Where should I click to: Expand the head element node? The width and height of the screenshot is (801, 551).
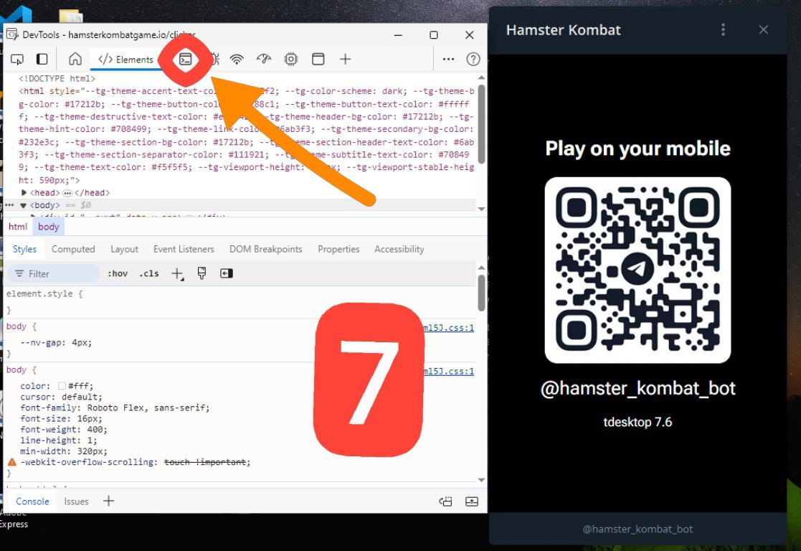tap(24, 193)
